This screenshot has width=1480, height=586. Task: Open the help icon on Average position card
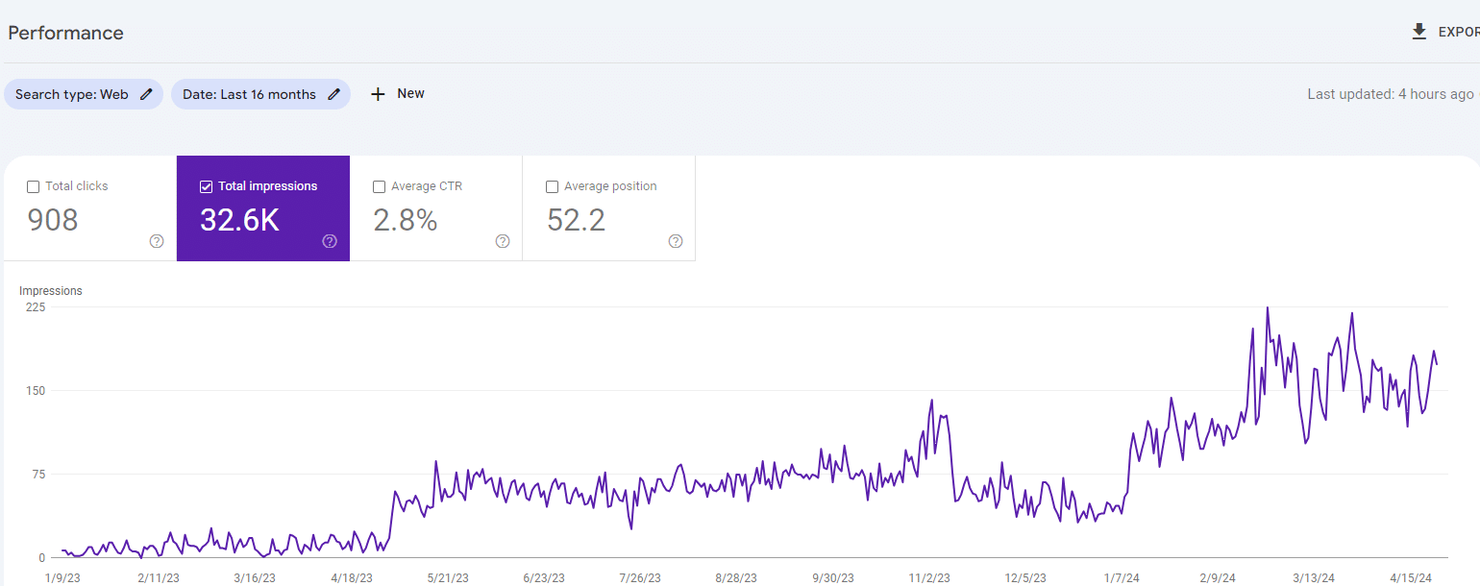point(676,241)
